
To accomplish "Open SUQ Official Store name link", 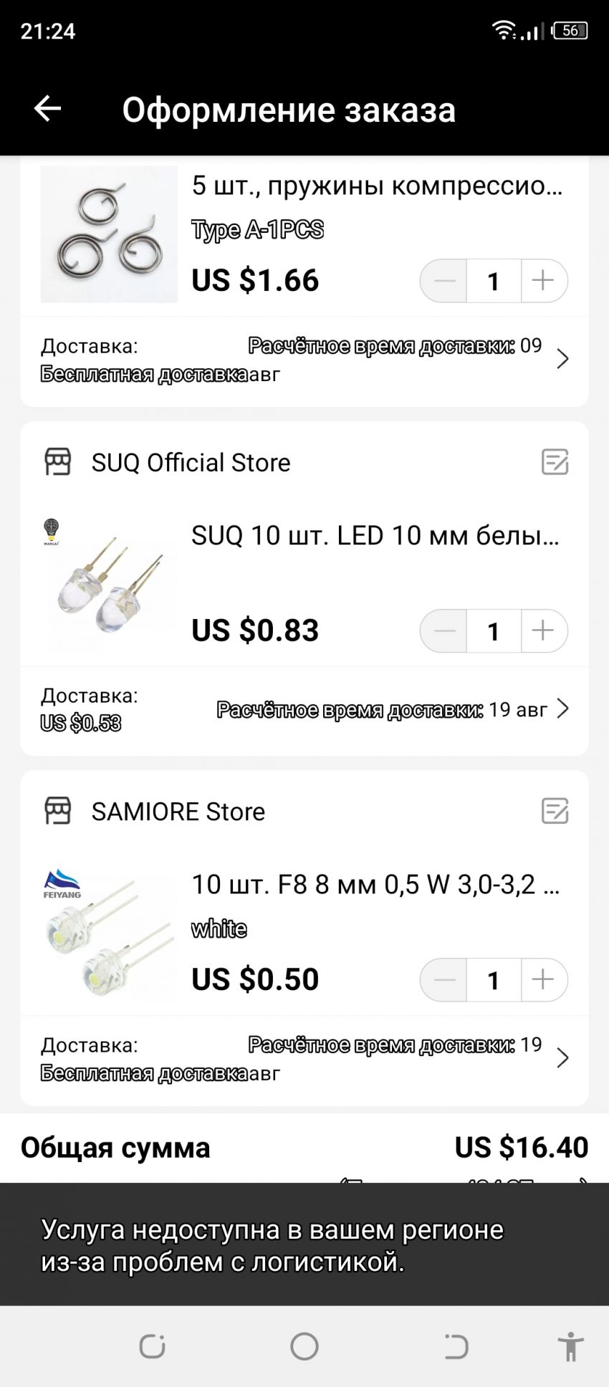I will click(x=191, y=463).
